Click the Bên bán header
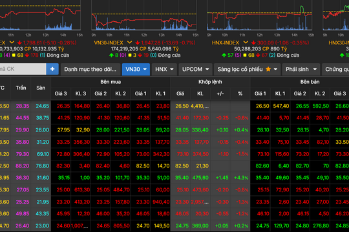Image resolution: width=349 pixels, height=232 pixels. (x=310, y=82)
